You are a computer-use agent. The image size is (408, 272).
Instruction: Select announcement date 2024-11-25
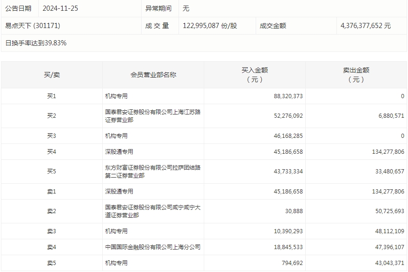click(60, 8)
